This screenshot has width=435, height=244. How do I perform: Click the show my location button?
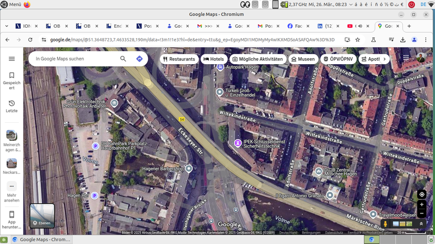click(421, 194)
